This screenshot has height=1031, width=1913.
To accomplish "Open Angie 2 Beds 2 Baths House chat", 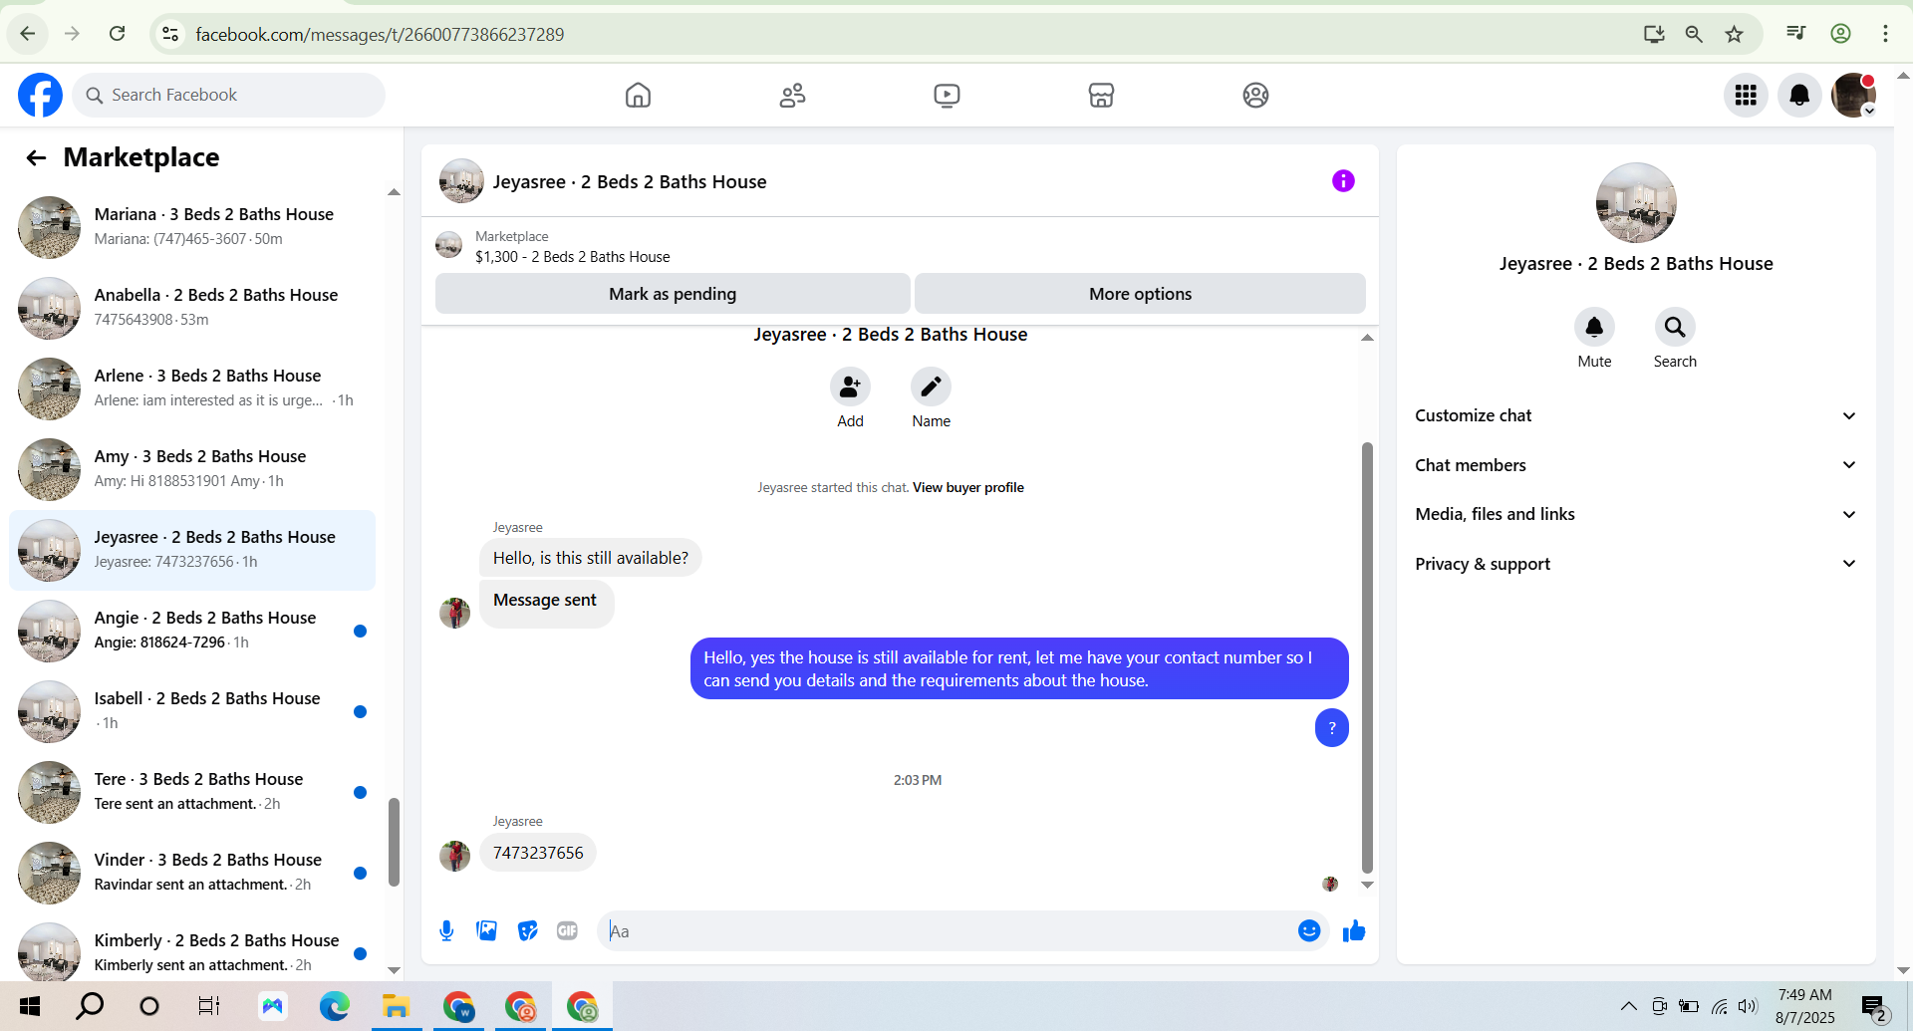I will tap(192, 631).
